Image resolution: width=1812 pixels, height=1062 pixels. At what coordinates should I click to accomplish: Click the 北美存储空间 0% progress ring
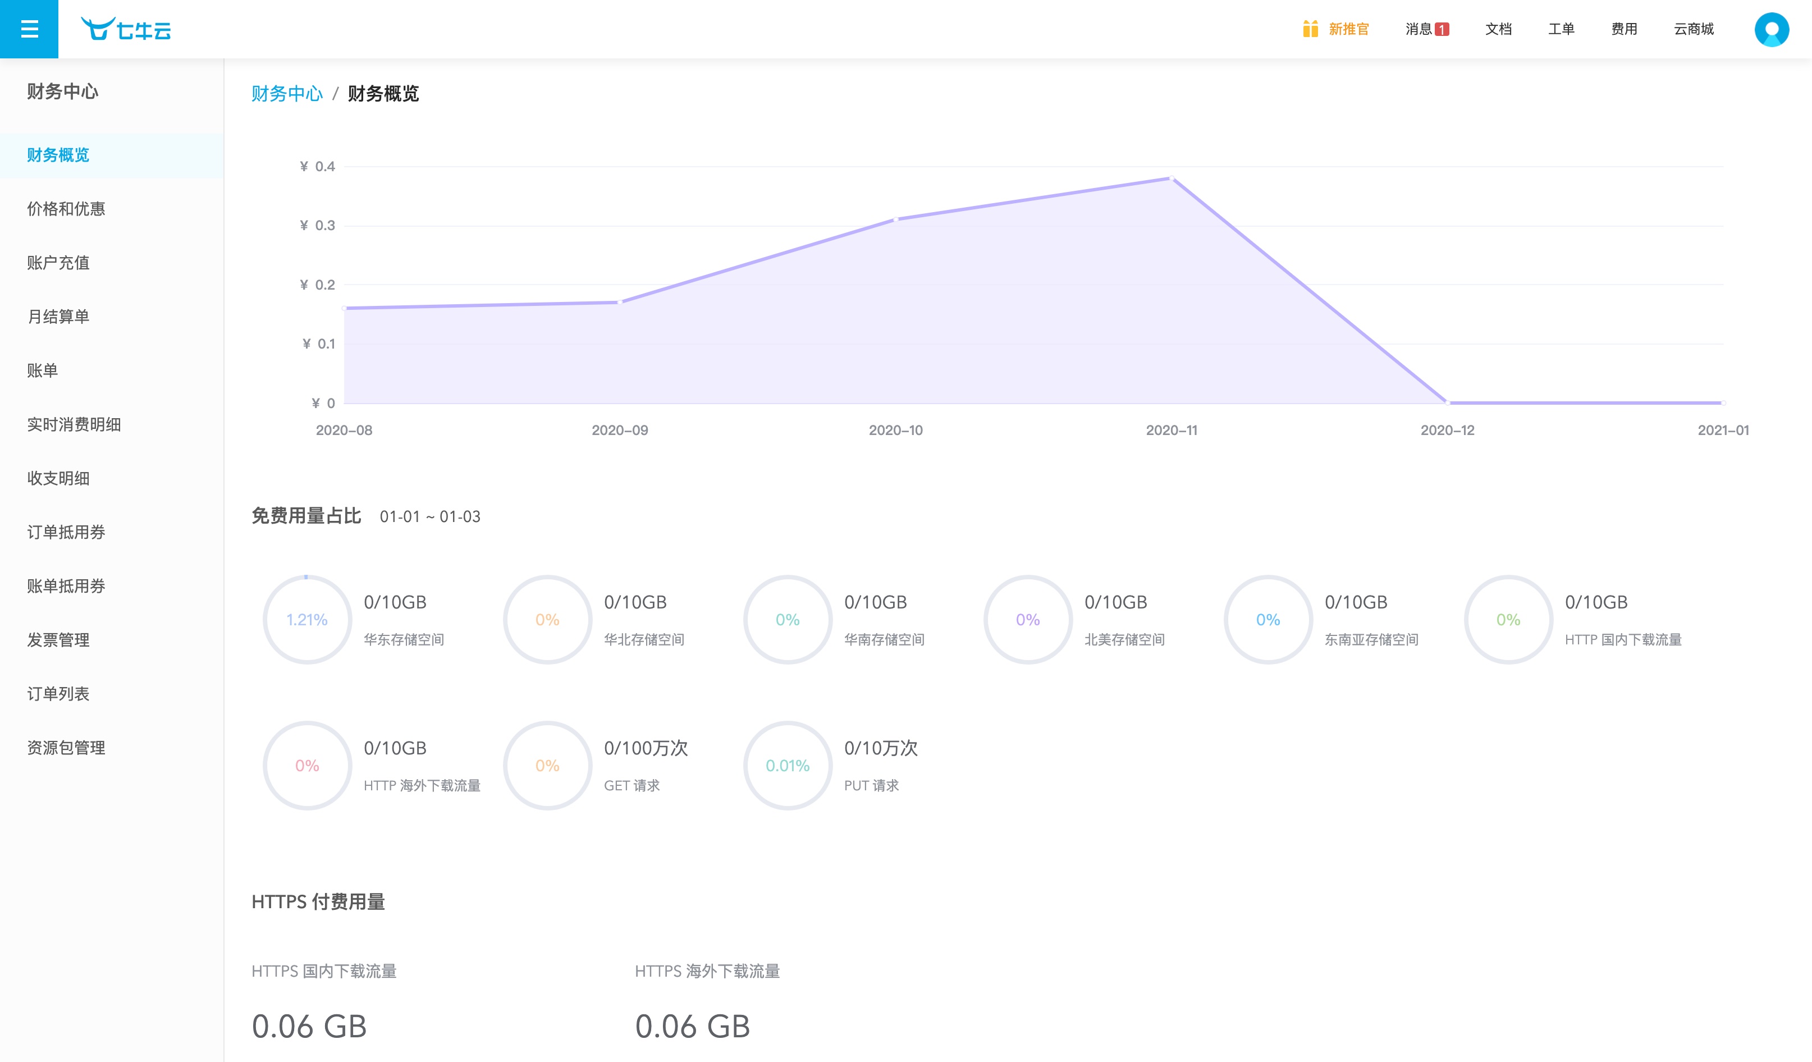click(x=1027, y=620)
